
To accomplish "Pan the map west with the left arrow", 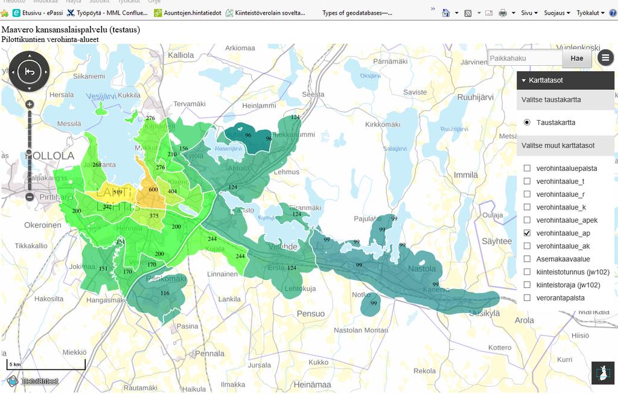I will tap(13, 72).
